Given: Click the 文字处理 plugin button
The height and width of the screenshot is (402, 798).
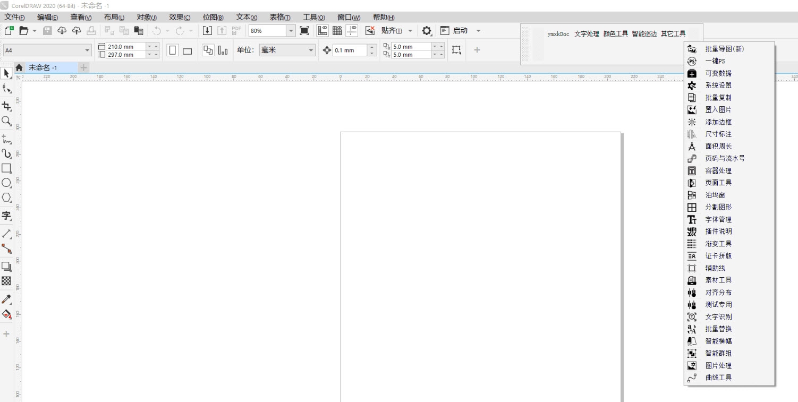Looking at the screenshot, I should (587, 33).
